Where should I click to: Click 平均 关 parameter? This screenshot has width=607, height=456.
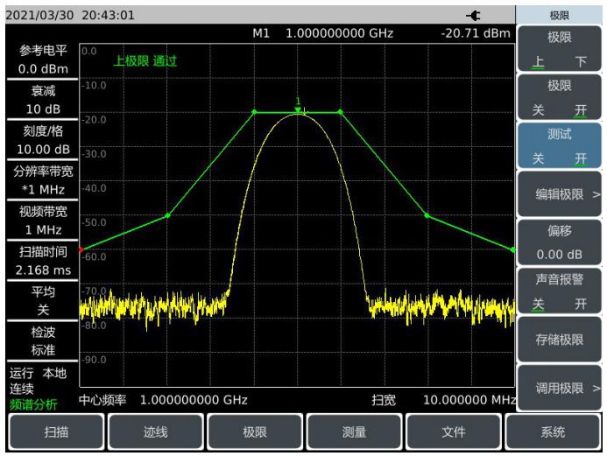click(43, 301)
